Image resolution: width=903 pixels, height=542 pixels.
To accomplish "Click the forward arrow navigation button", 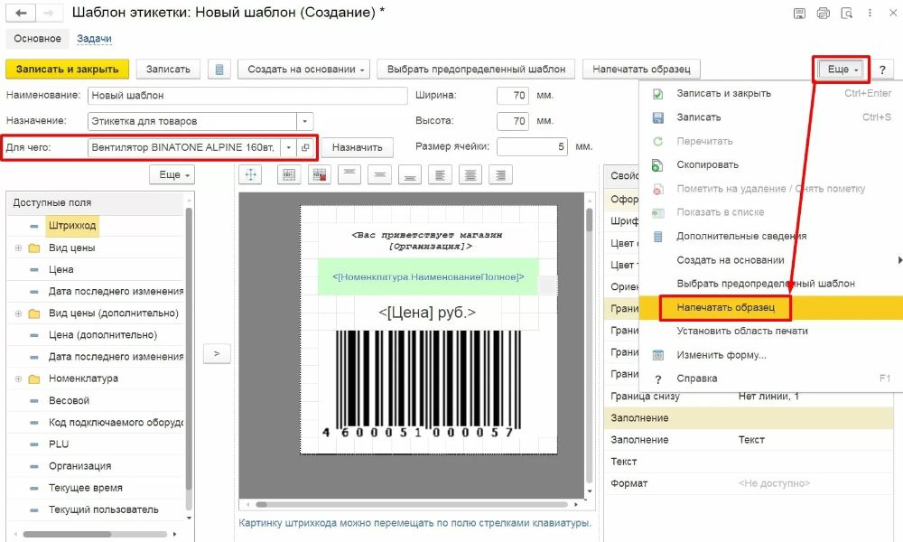I will pos(49,13).
